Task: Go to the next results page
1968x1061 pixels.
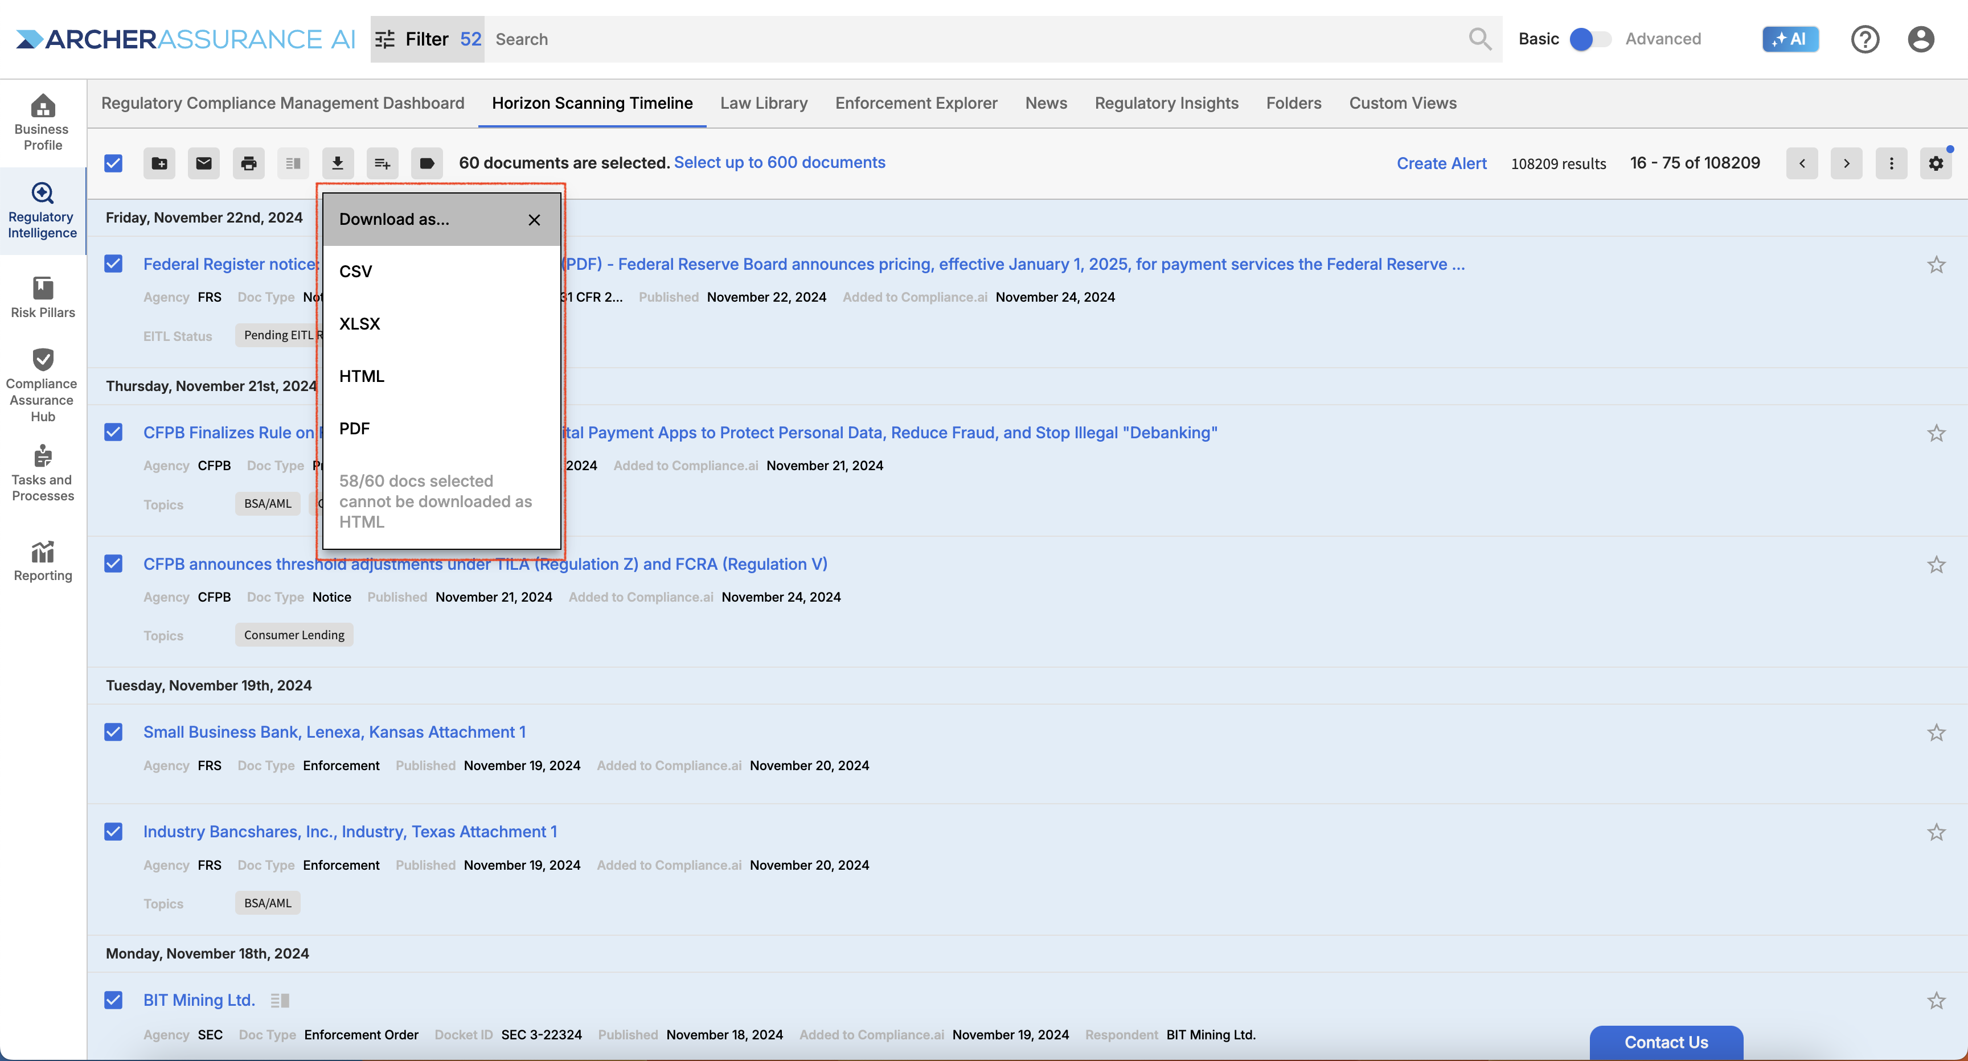Action: (1847, 163)
